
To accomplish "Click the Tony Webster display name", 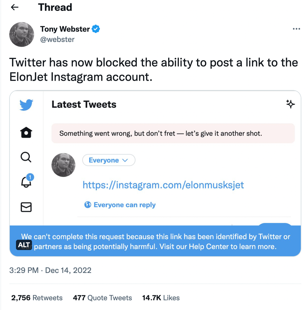I will coord(65,29).
